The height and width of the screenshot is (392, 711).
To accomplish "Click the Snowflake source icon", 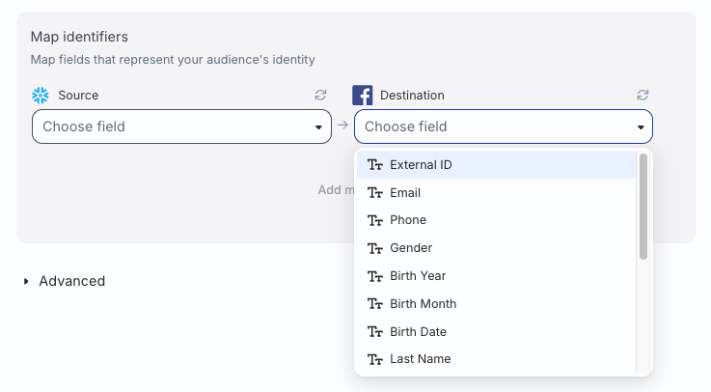I will (x=41, y=96).
